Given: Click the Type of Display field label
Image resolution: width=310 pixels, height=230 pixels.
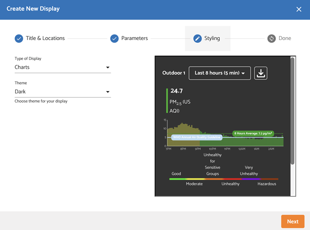Looking at the screenshot, I should point(28,58).
